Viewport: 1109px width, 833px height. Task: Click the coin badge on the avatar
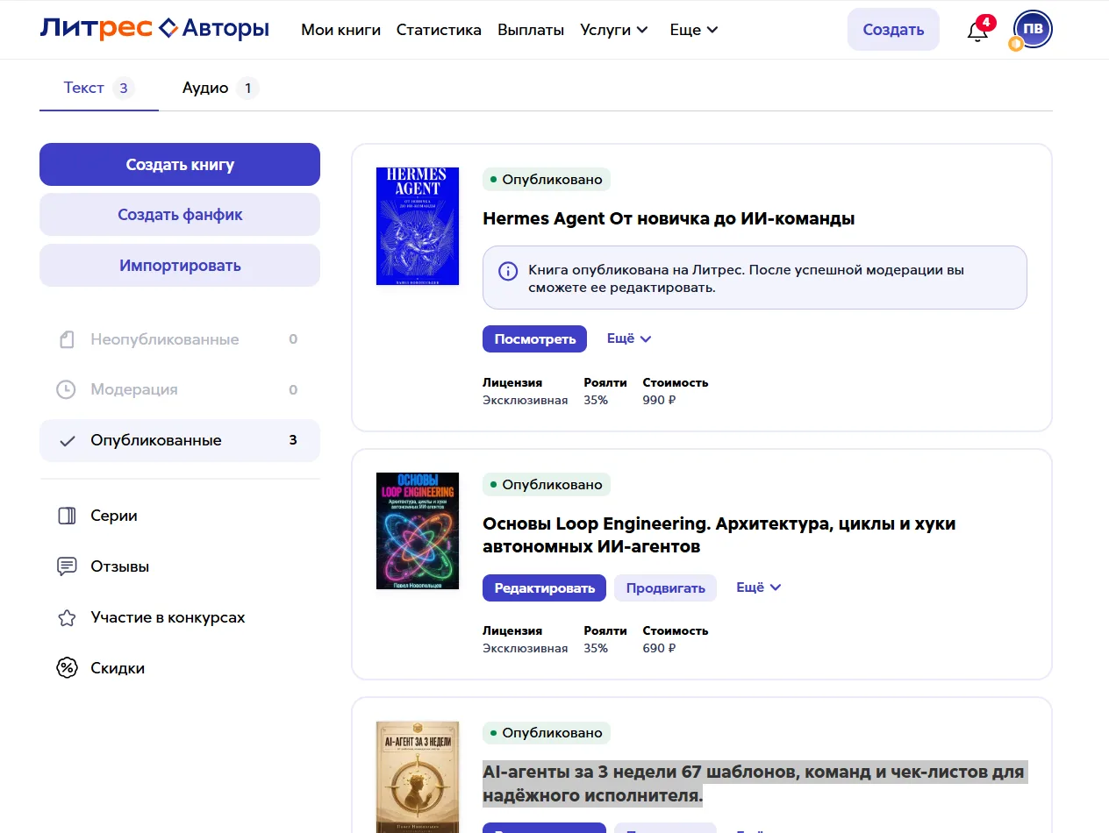(1016, 44)
